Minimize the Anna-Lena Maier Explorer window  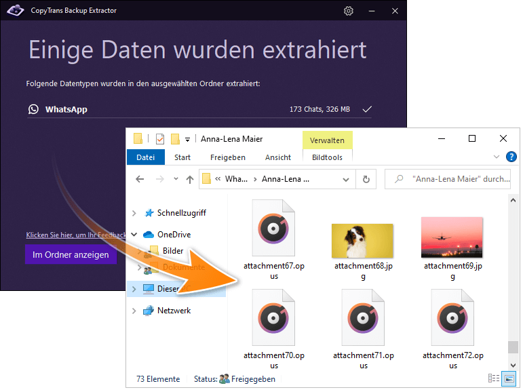tap(442, 138)
